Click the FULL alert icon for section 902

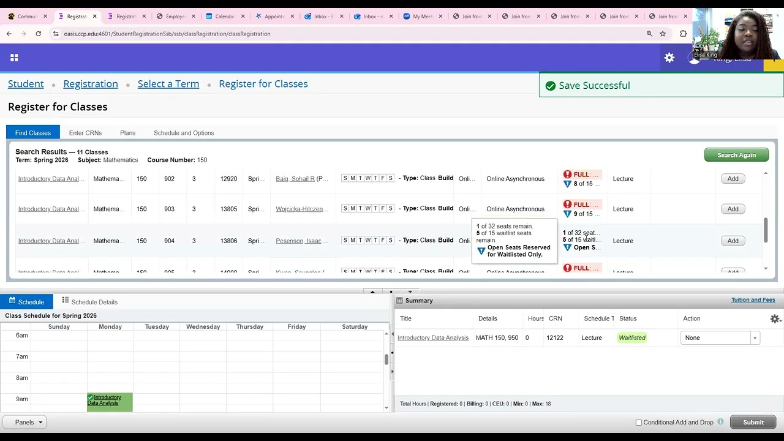tap(567, 175)
